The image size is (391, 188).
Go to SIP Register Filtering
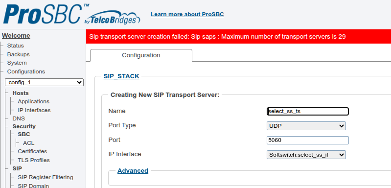46,177
